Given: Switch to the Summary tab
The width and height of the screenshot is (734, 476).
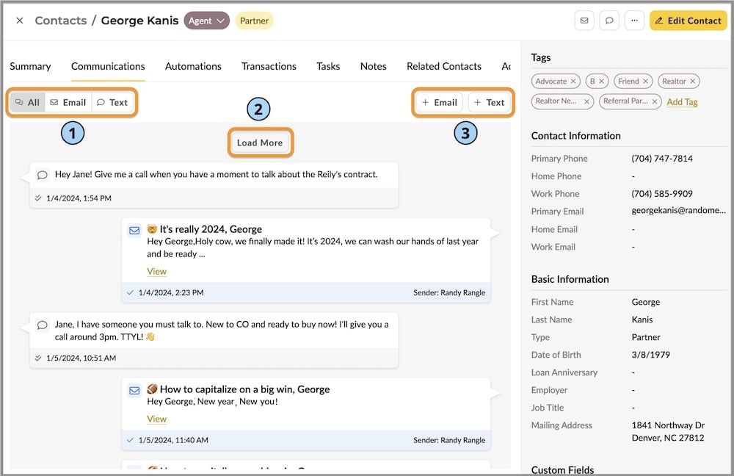Looking at the screenshot, I should coord(30,66).
